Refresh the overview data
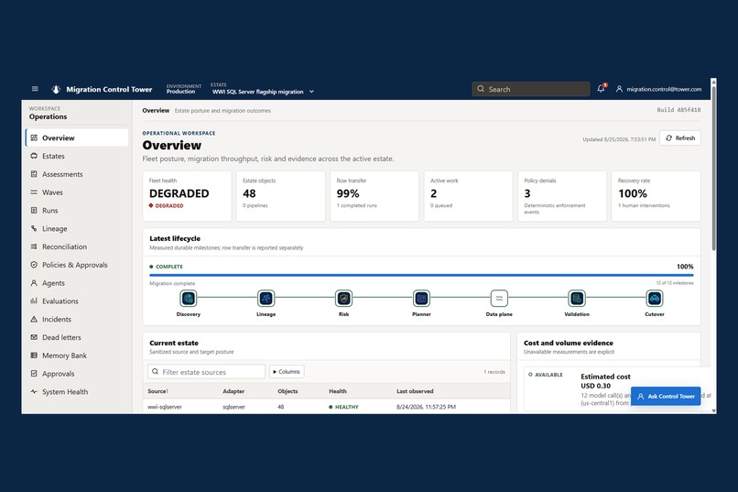The image size is (738, 492). (x=680, y=138)
